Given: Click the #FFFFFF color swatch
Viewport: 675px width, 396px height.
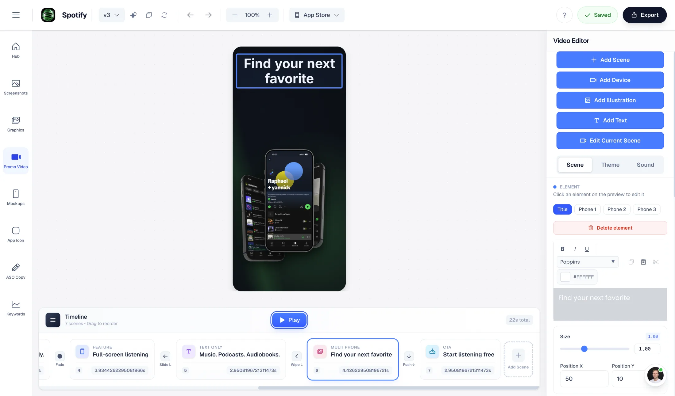Looking at the screenshot, I should click(565, 277).
